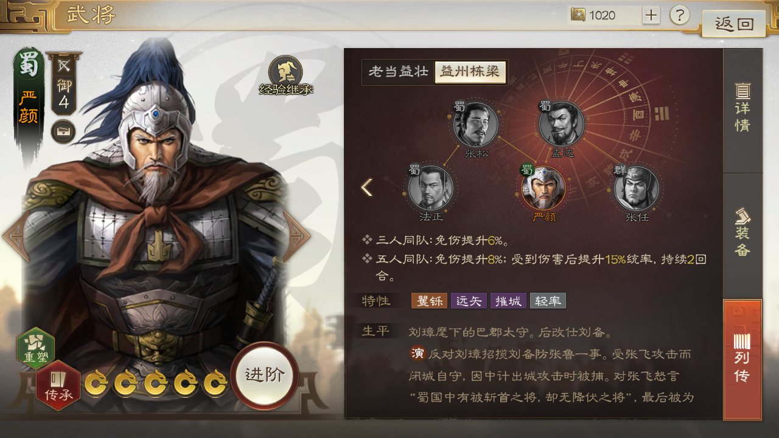Tap the 传承 inheritance hexagon icon
Image resolution: width=779 pixels, height=438 pixels.
pos(58,385)
